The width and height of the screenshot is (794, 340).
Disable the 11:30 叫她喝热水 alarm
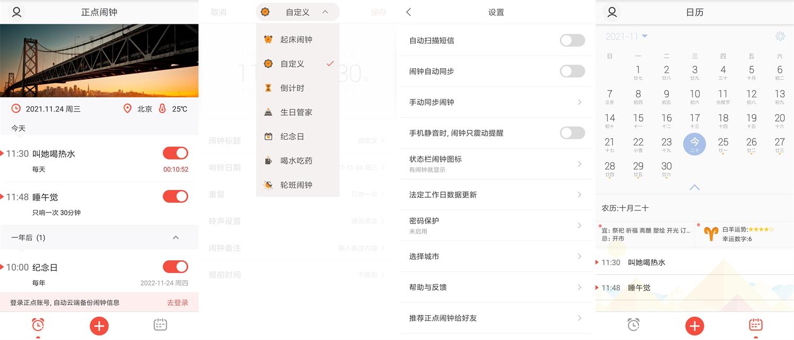(175, 152)
